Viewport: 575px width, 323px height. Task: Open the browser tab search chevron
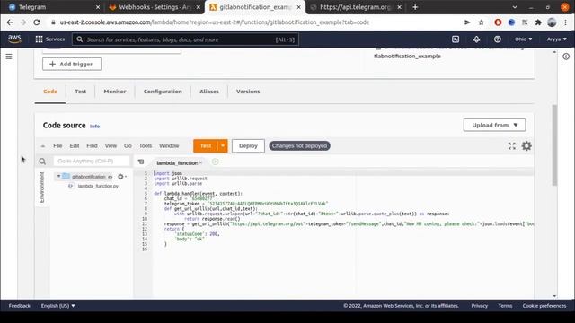[515, 7]
